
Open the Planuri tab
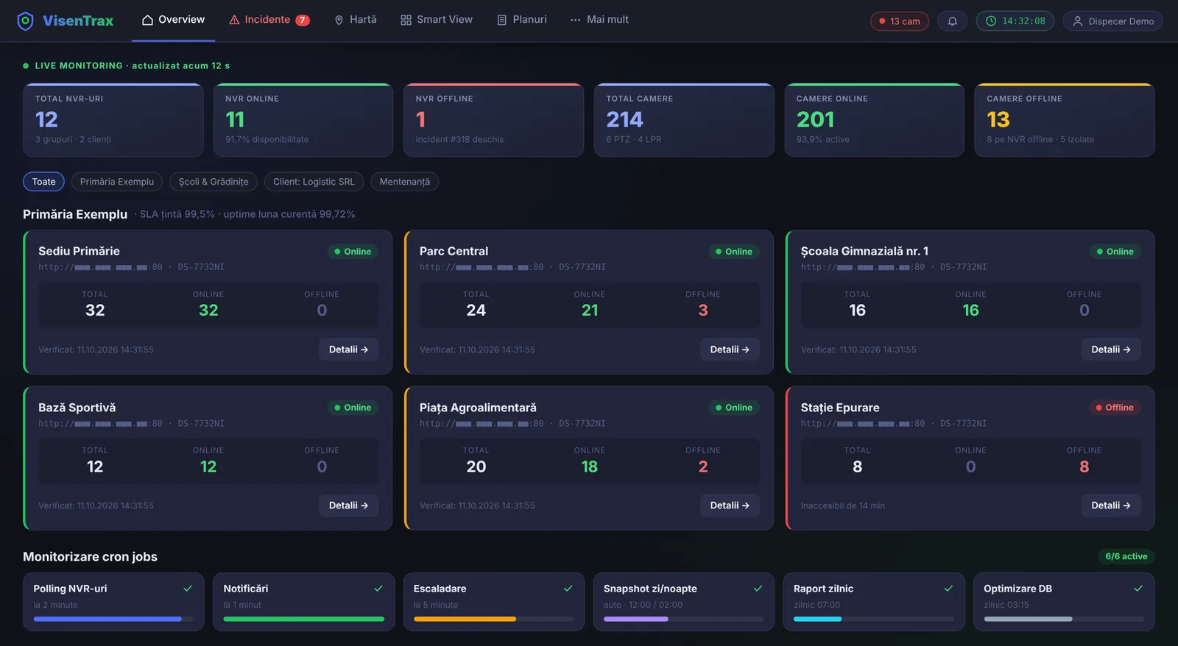[x=522, y=20]
